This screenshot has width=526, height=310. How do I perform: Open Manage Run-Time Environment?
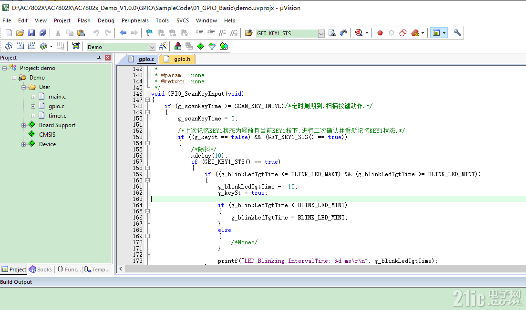click(201, 46)
